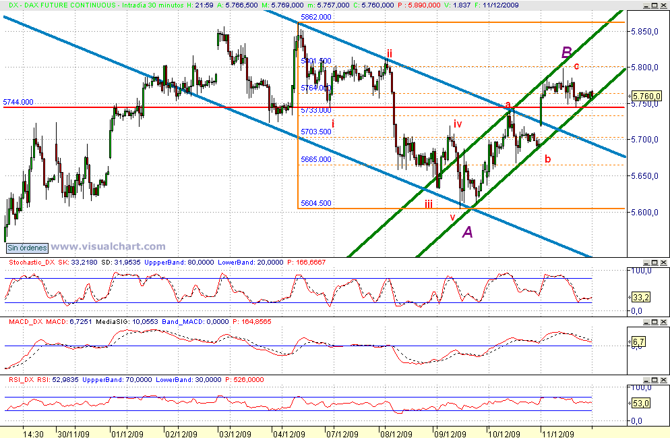The width and height of the screenshot is (670, 438).
Task: Minimize the MACD_DX indicator panel
Action: pos(647,322)
